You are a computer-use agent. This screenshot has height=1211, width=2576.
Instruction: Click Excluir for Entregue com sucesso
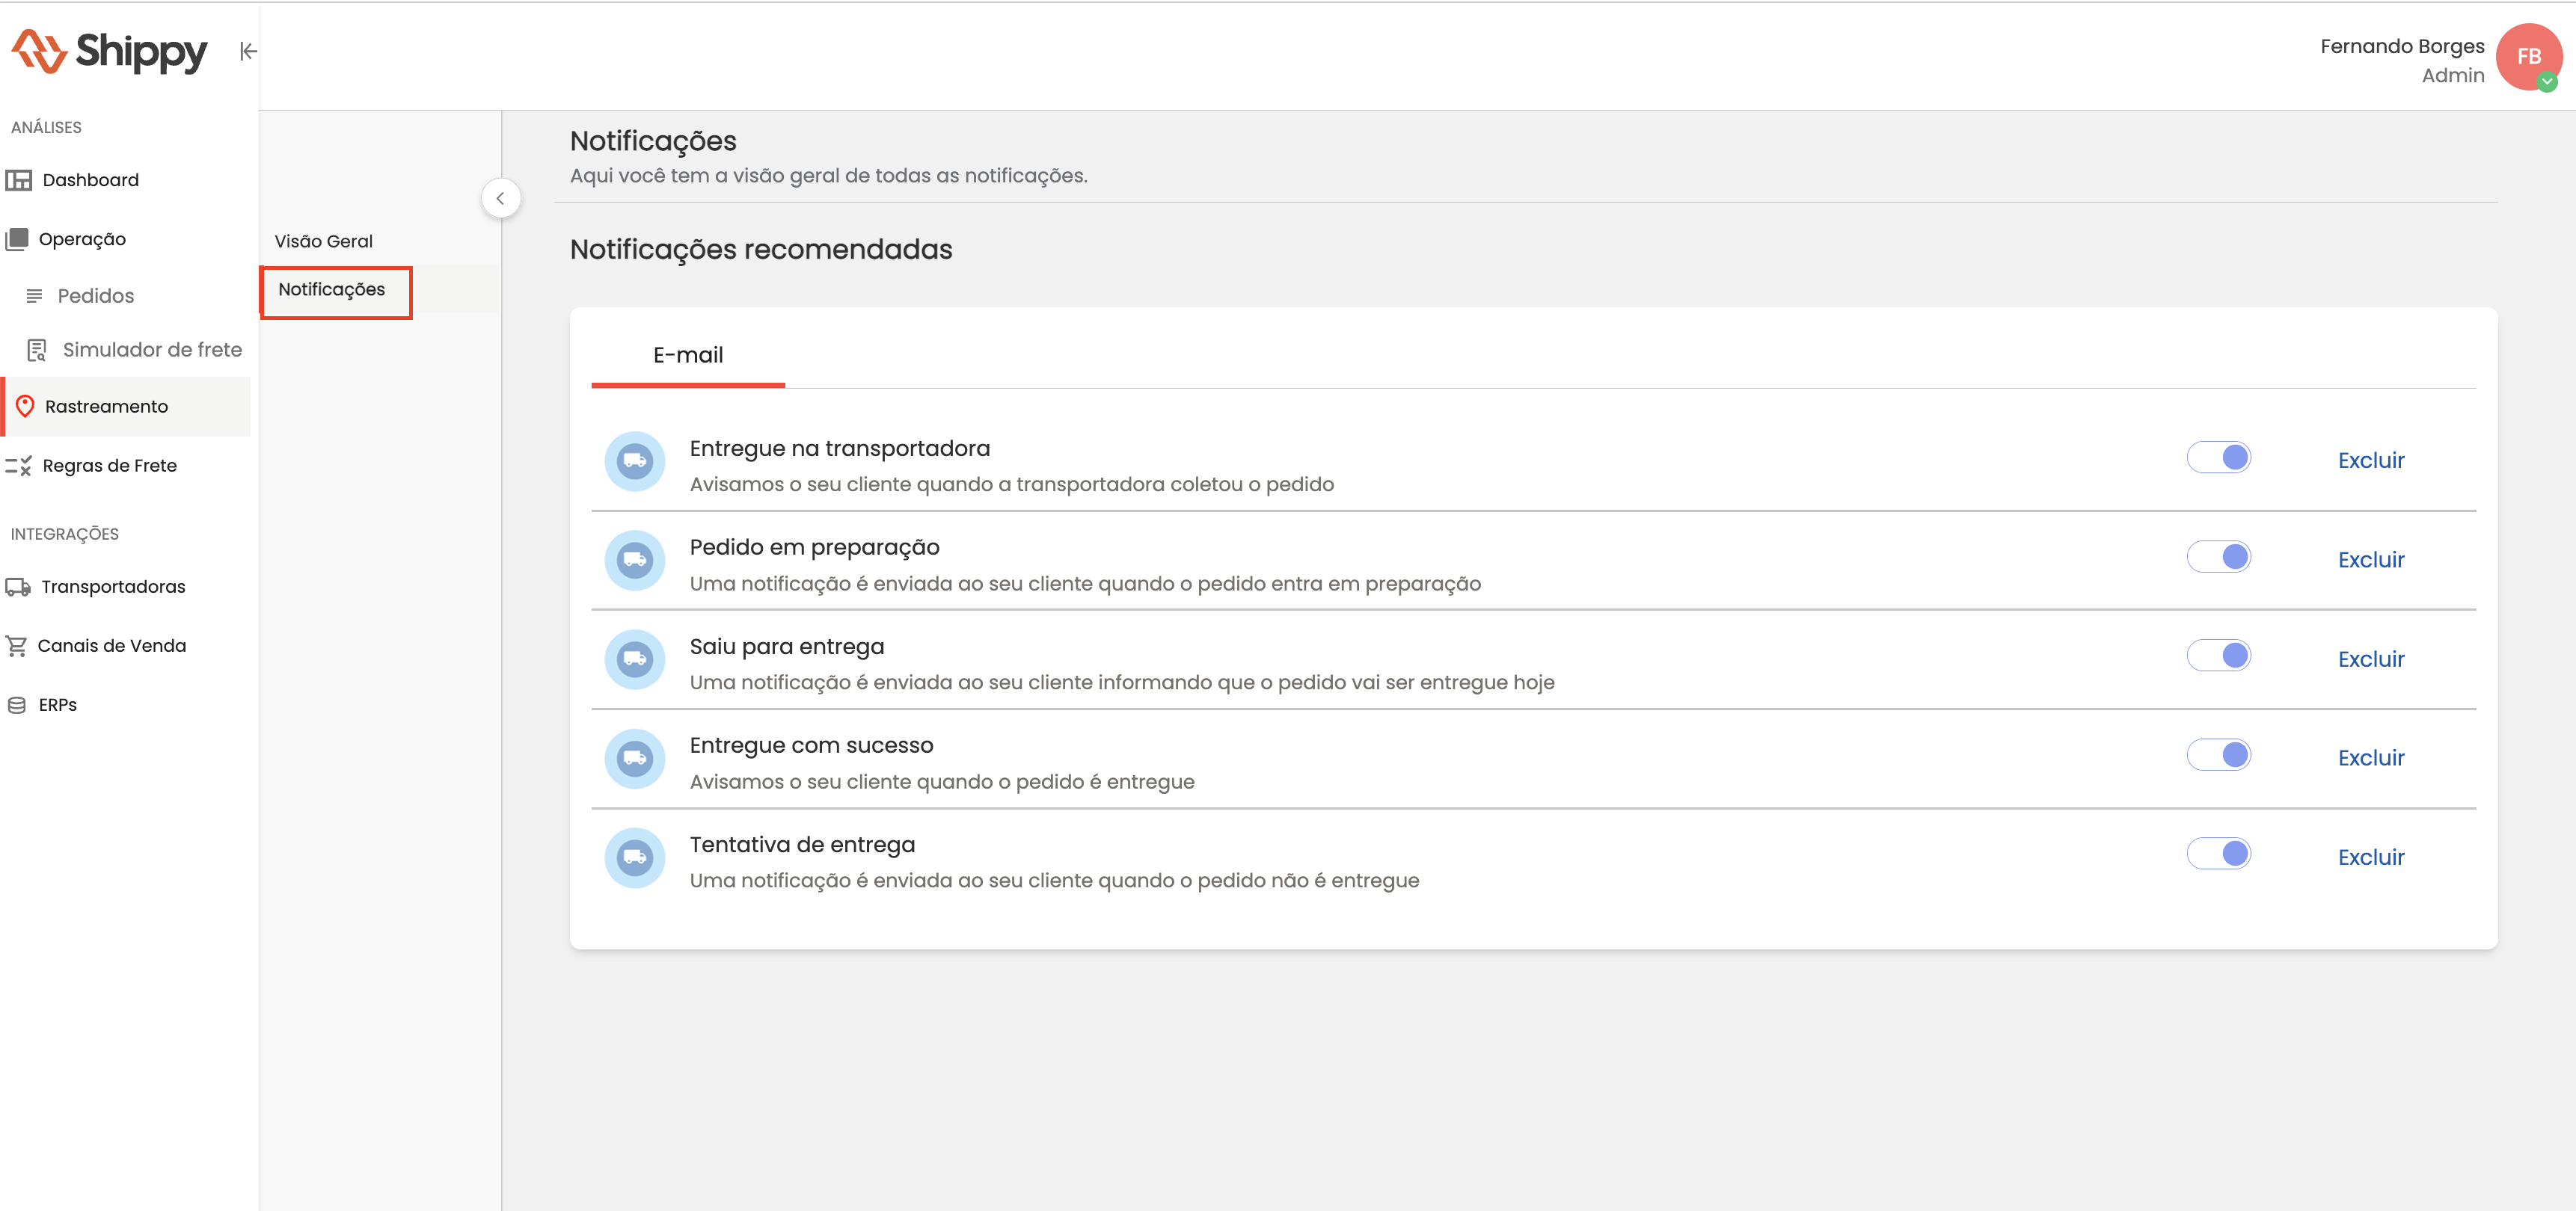pyautogui.click(x=2370, y=757)
